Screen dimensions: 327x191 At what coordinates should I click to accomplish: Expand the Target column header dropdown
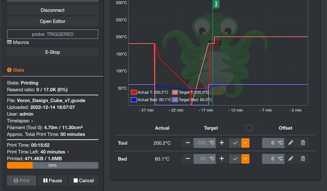pyautogui.click(x=249, y=128)
